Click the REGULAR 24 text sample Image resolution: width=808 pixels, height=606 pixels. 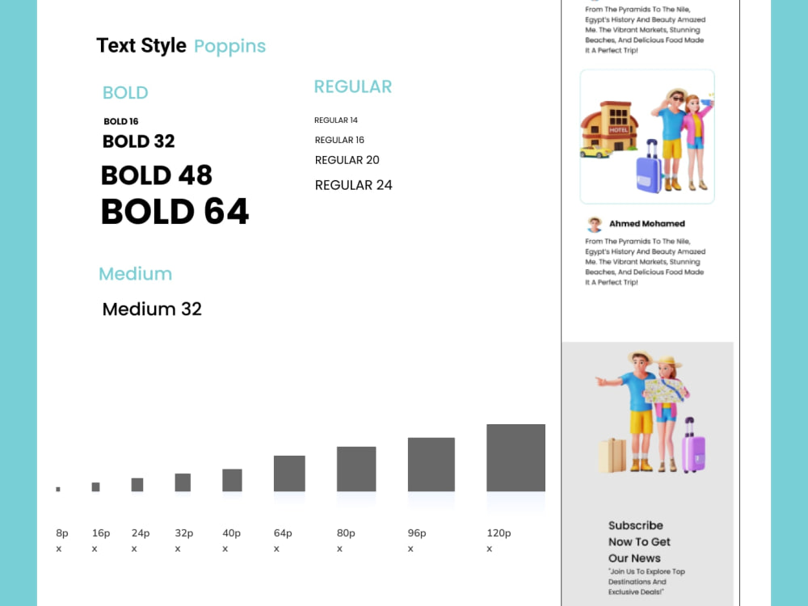[x=354, y=185]
